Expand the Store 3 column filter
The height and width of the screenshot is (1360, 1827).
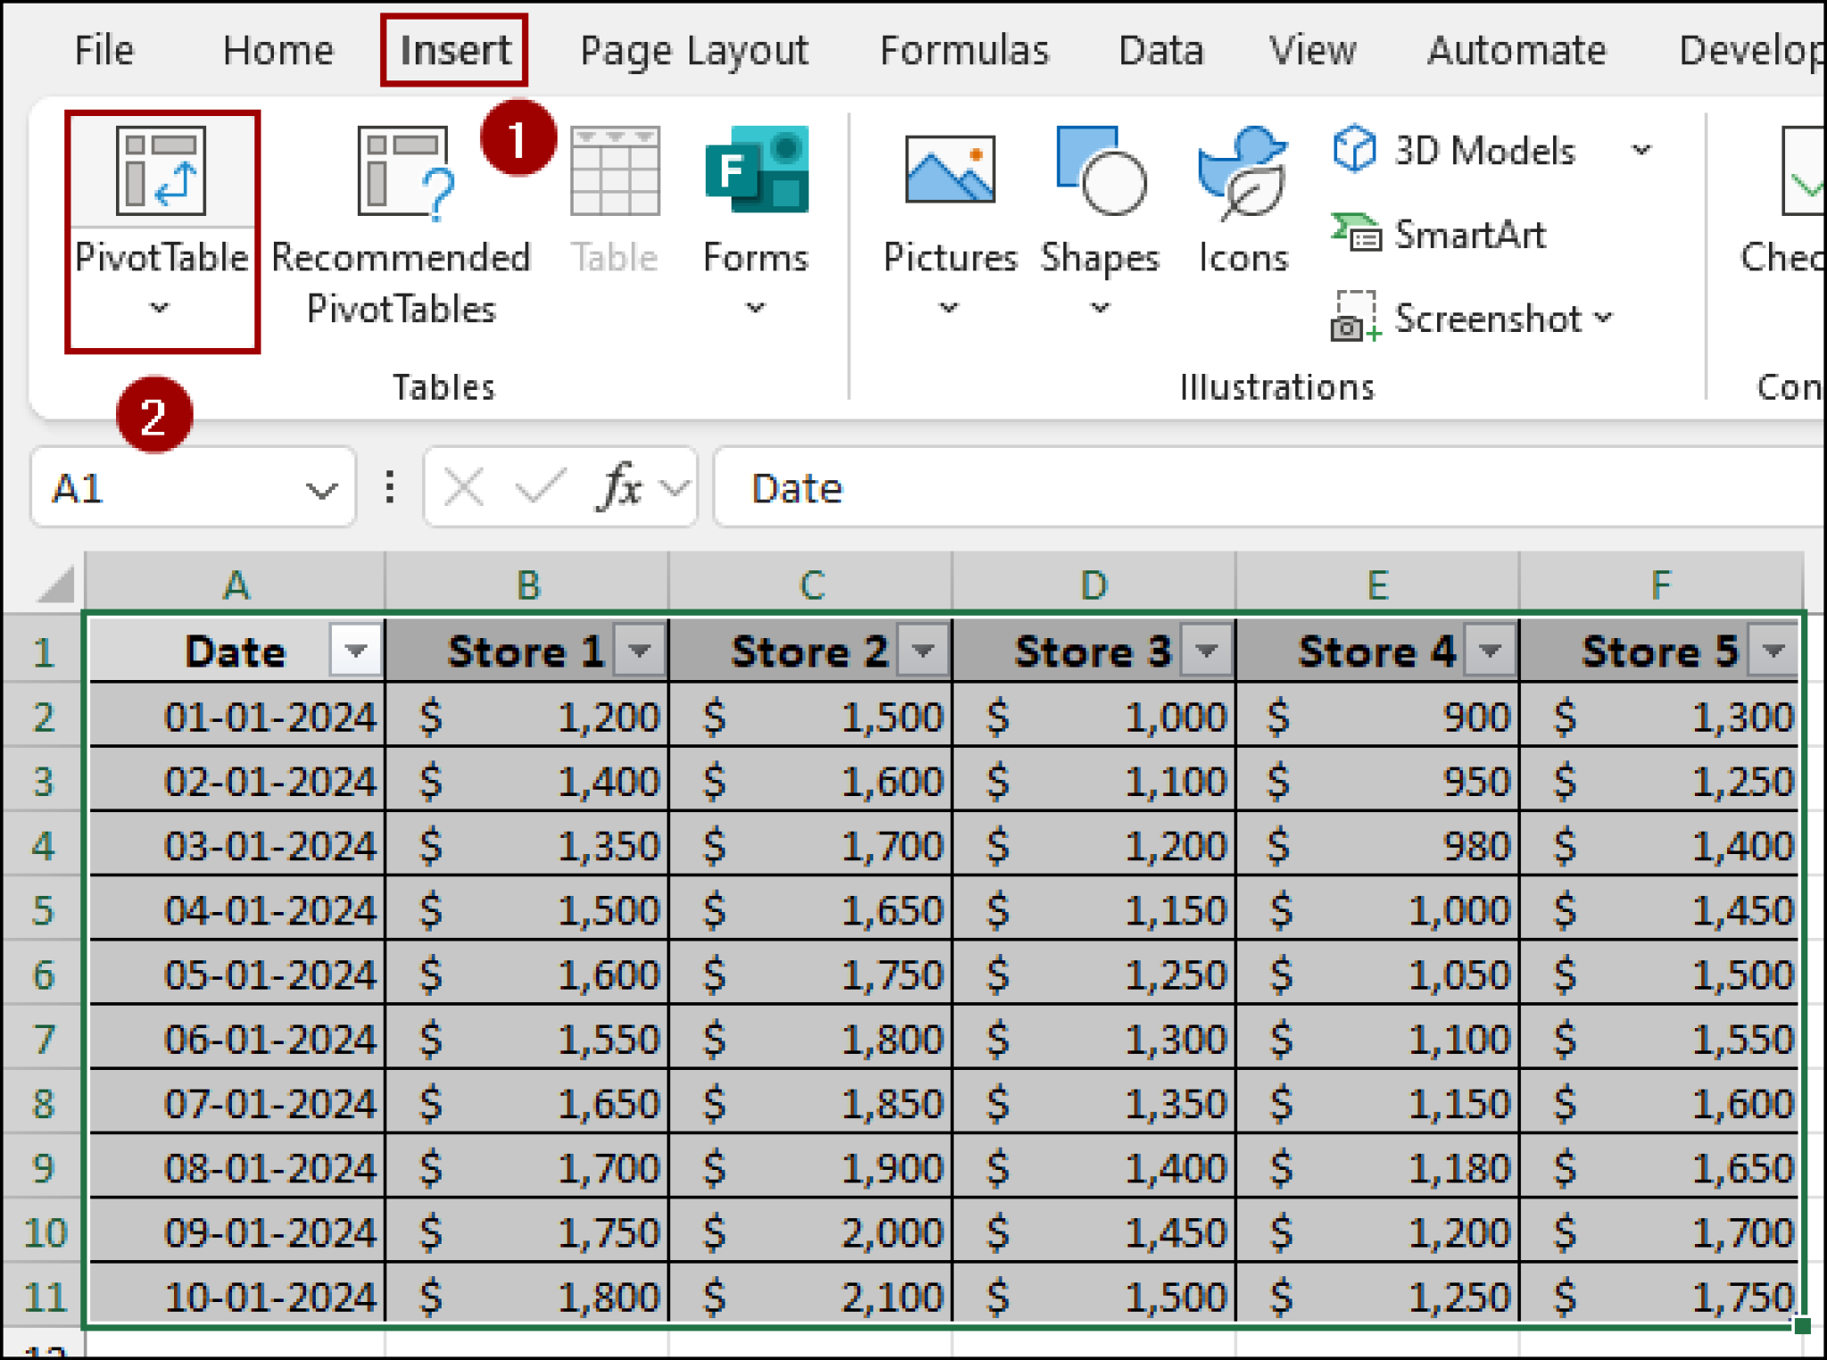point(1208,651)
